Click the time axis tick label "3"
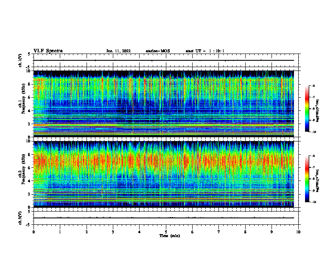 (x=113, y=232)
